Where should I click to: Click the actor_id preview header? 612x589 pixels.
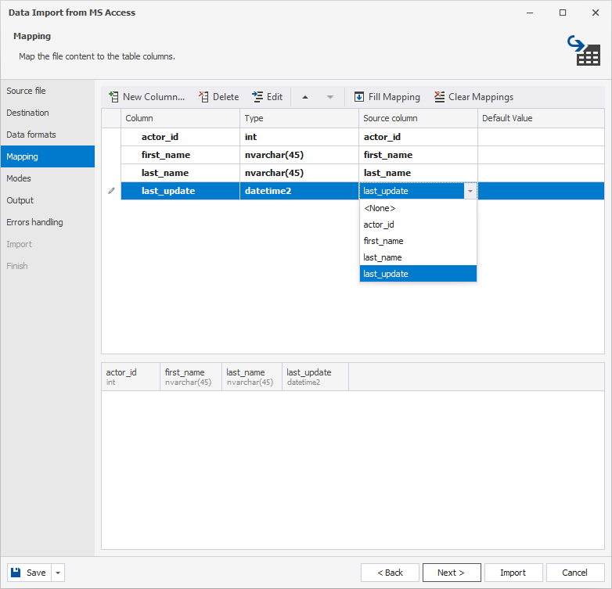[x=131, y=377]
